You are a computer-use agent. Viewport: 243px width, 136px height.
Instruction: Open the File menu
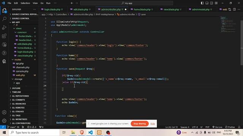[9, 3]
